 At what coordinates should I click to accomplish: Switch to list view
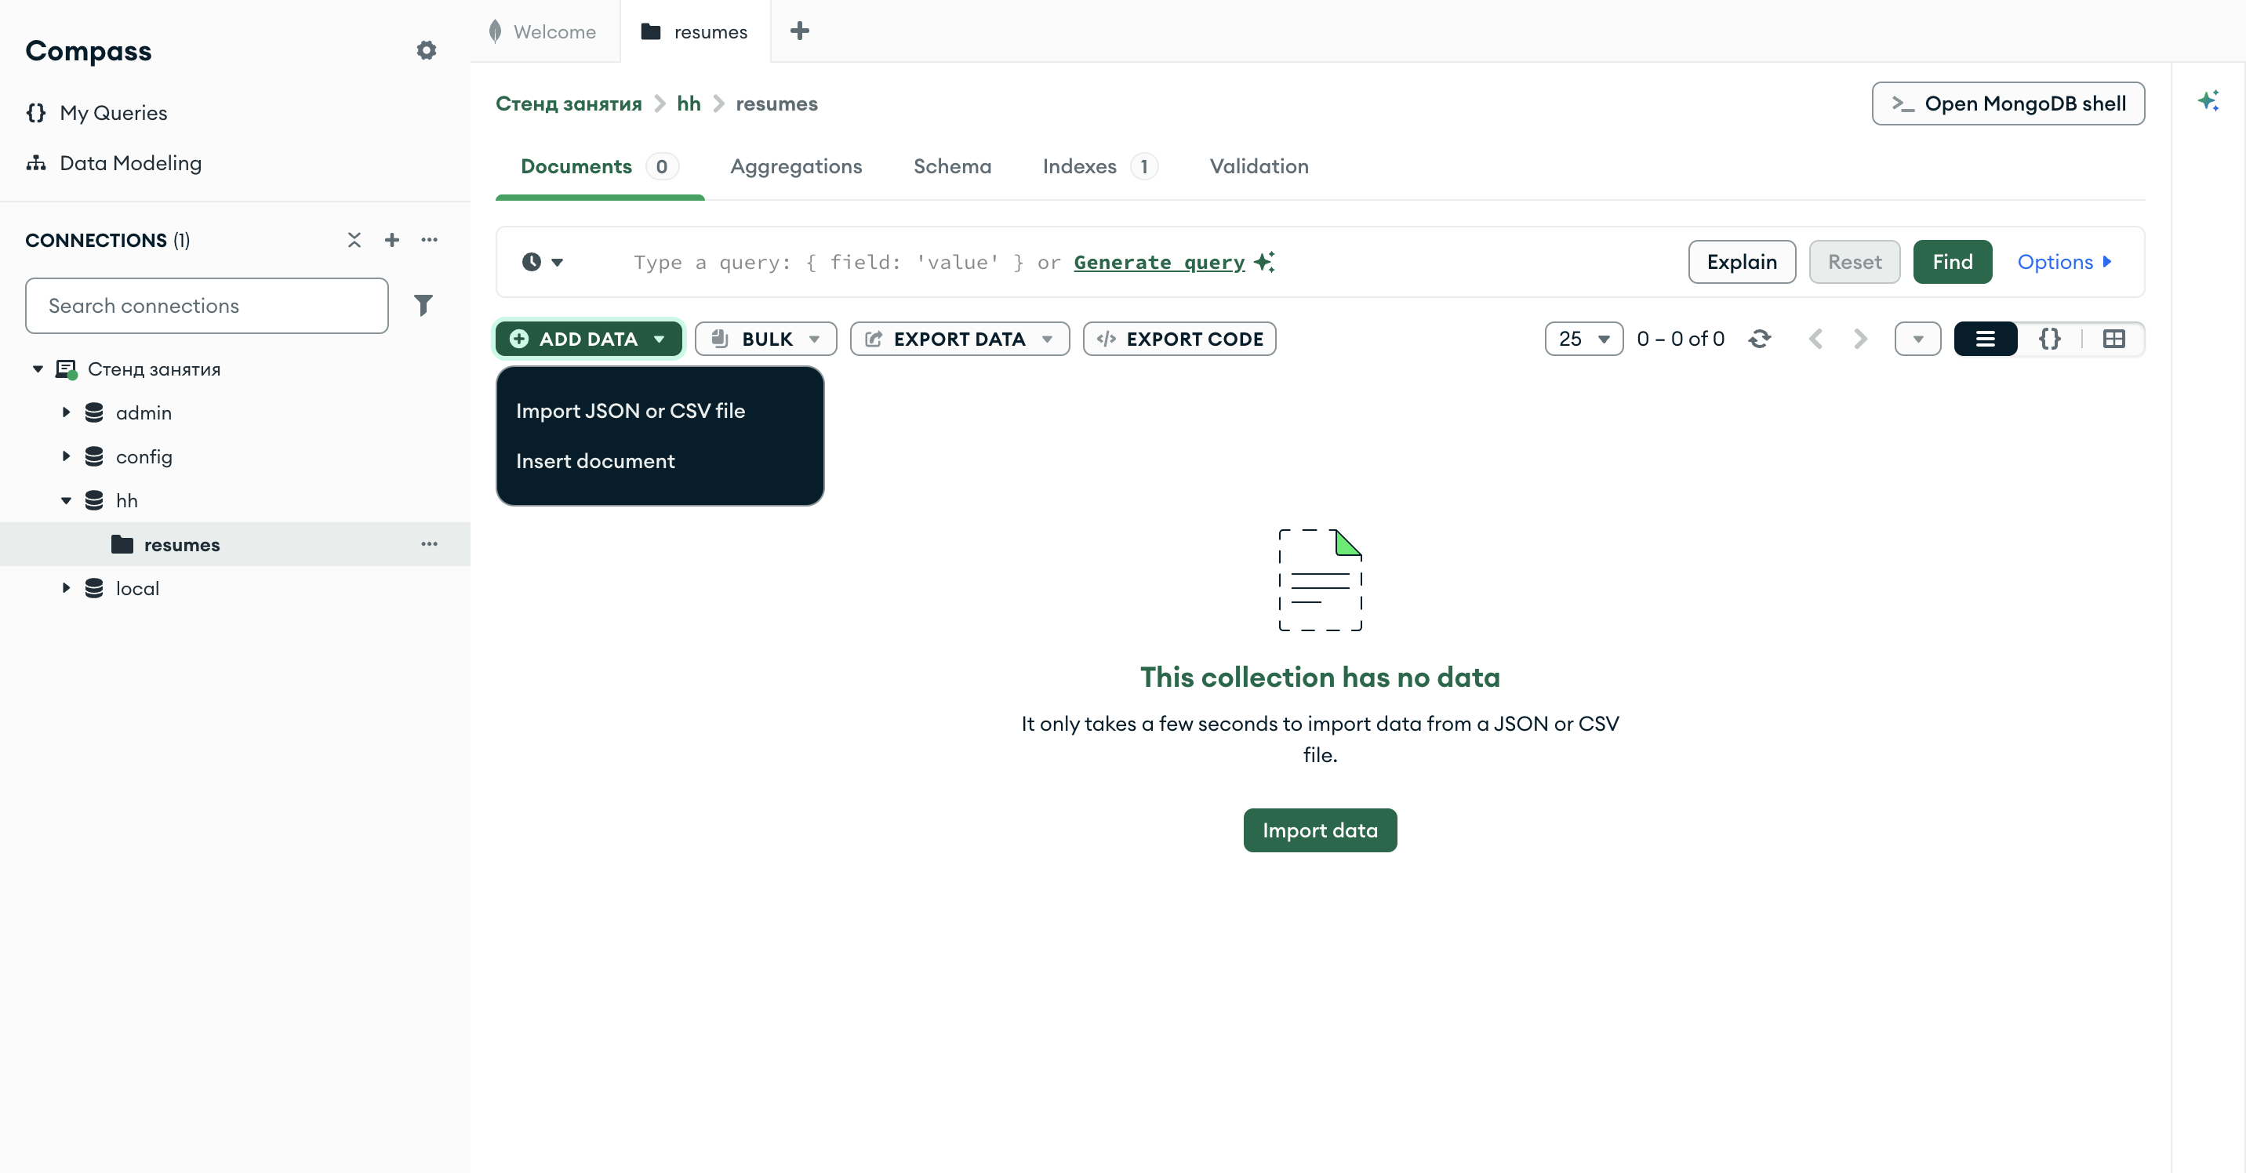1986,339
